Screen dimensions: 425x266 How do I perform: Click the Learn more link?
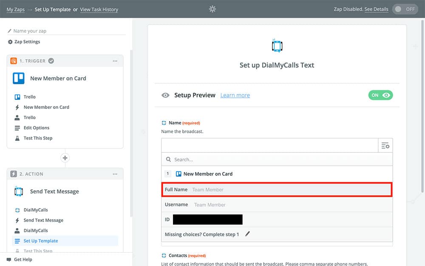[x=235, y=95]
